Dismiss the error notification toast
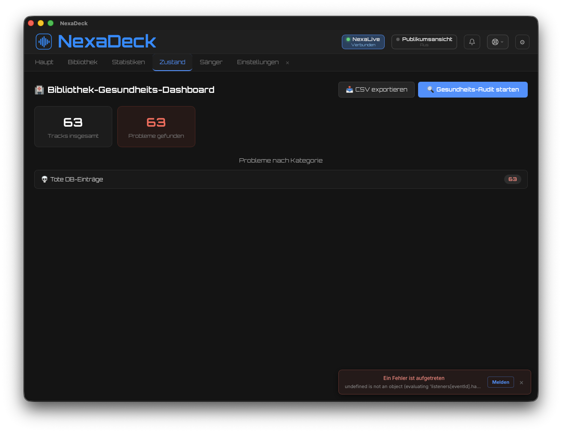The height and width of the screenshot is (433, 562). [x=521, y=383]
